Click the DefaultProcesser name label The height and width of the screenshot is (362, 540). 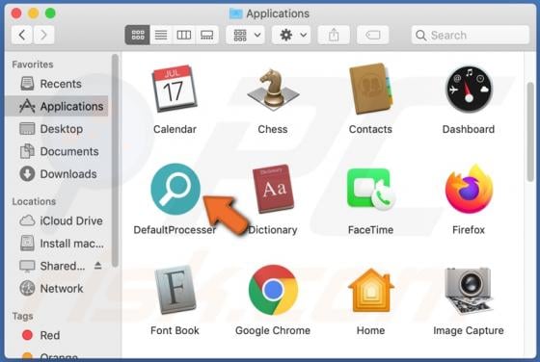pos(175,230)
